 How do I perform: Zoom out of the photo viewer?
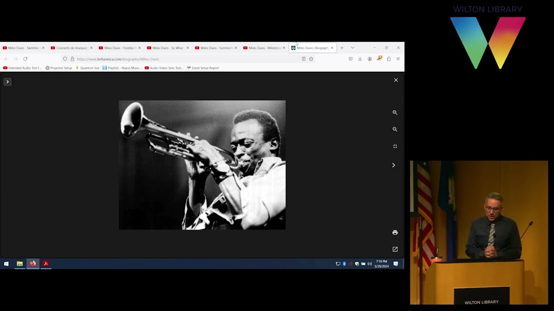pyautogui.click(x=395, y=129)
